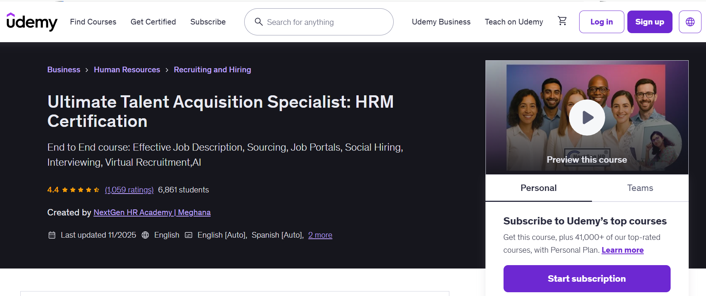Click the closed captions icon
The height and width of the screenshot is (296, 706).
189,235
